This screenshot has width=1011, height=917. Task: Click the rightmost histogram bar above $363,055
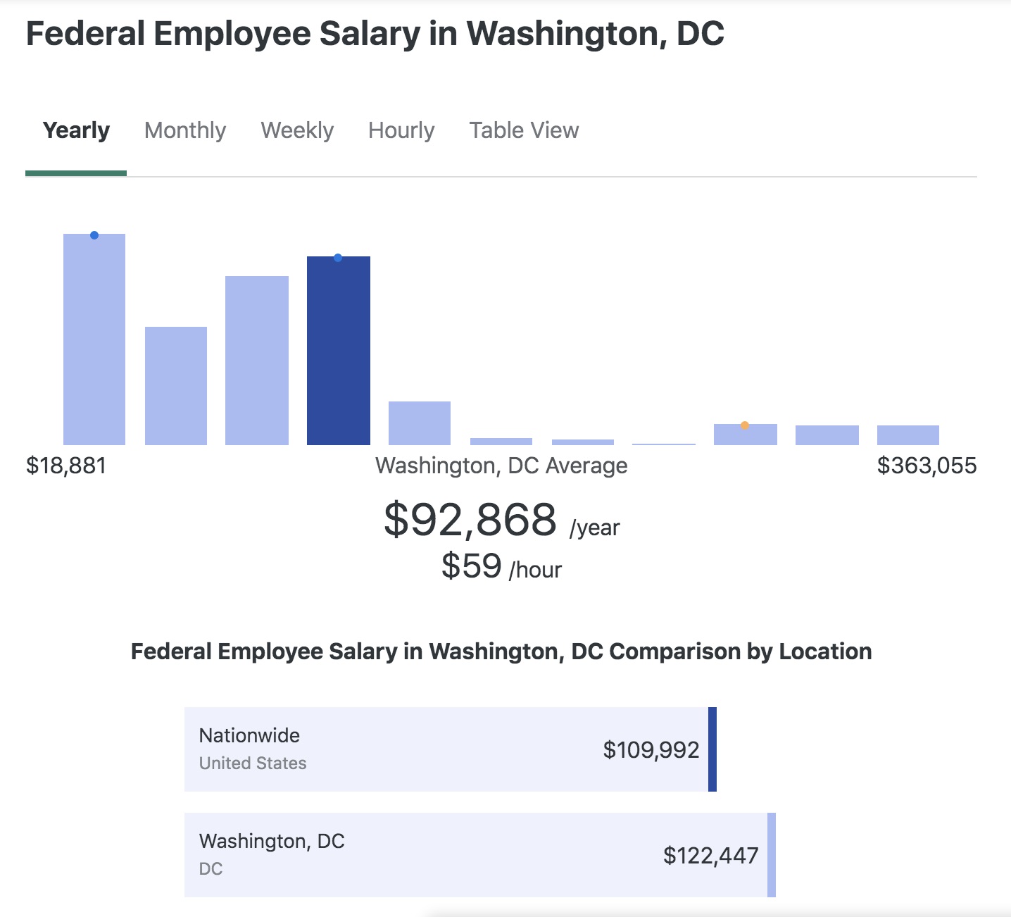click(x=908, y=435)
